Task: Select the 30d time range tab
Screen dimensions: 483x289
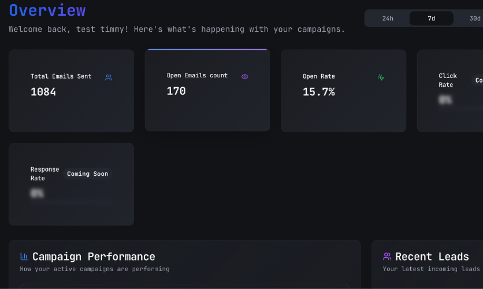Action: coord(475,18)
